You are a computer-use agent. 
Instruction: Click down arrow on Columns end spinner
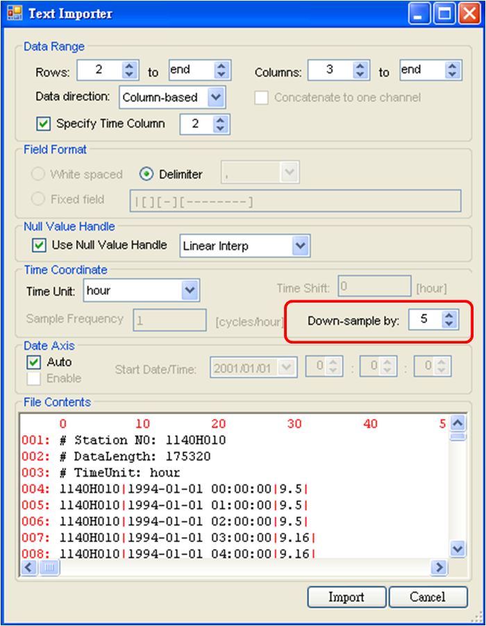[x=453, y=74]
